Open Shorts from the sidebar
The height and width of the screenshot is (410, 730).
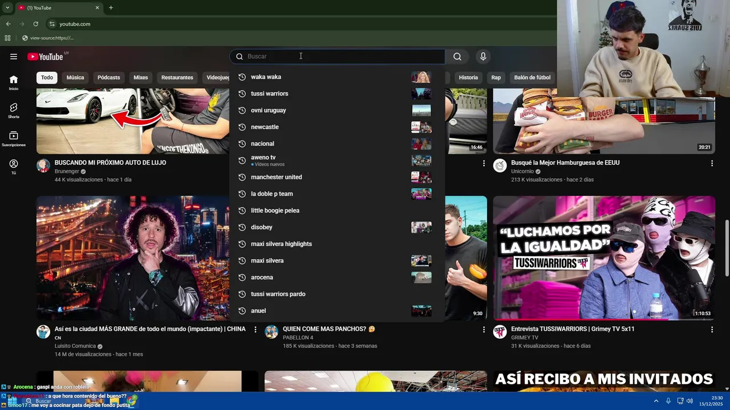coord(14,110)
